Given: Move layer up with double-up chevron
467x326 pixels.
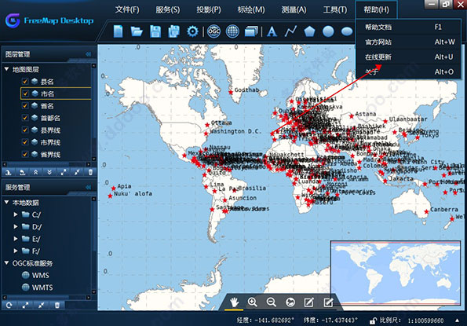Looking at the screenshot, I should [x=35, y=172].
